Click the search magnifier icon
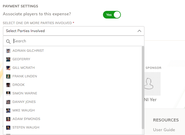 (9, 41)
